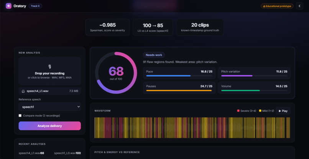
Task: Click headphones icon beside speech4_L1.wav
Action: (23, 91)
